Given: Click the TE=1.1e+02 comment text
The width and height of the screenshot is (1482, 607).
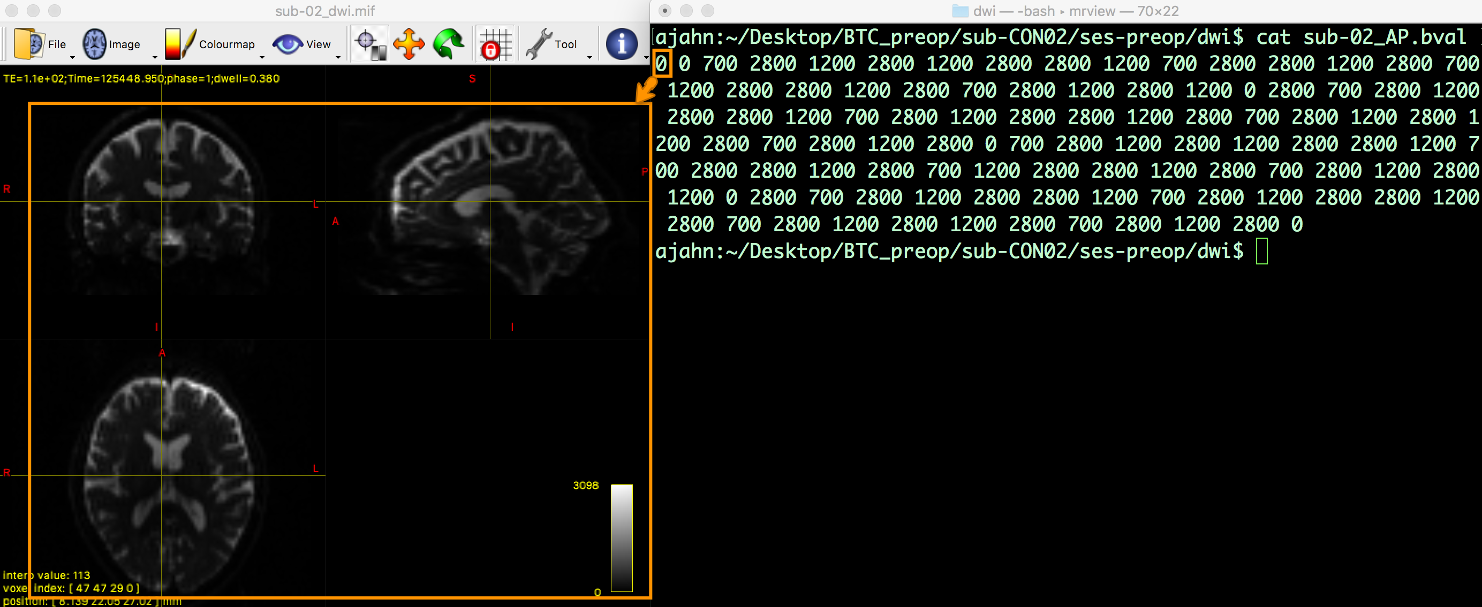Looking at the screenshot, I should 141,78.
